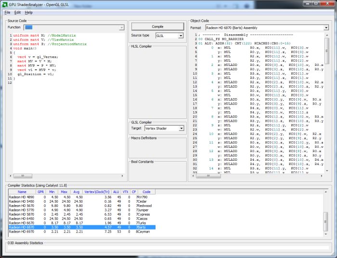Click the source code horizontal scrollbar thumb
Screen dimensions: 337x258
tap(23, 176)
